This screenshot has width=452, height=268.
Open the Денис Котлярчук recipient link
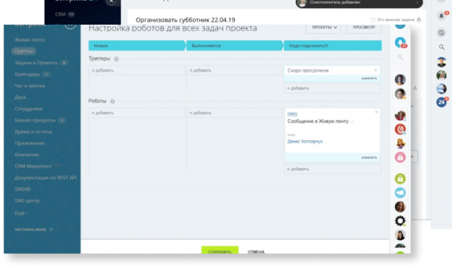pos(305,141)
